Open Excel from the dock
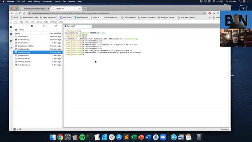252x142 pixels. coord(133,137)
